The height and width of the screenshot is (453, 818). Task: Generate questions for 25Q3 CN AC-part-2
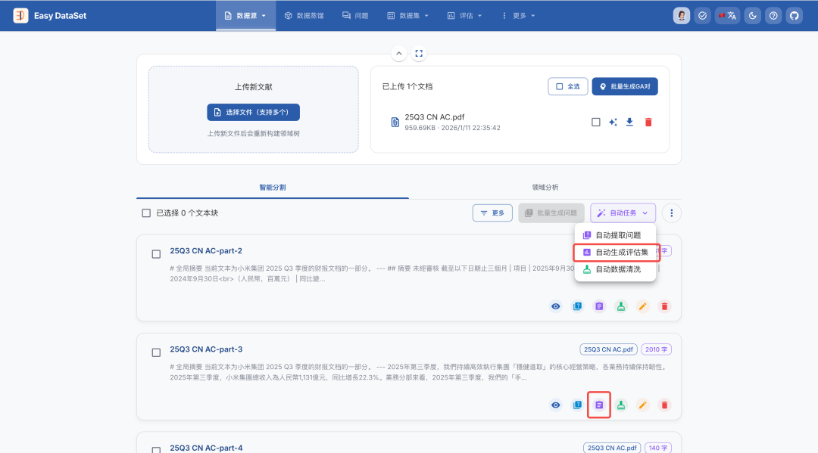coord(577,306)
